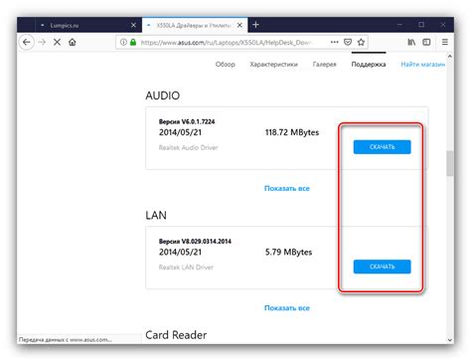This screenshot has height=361, width=471.
Task: Save page to Pocket icon
Action: (x=348, y=42)
